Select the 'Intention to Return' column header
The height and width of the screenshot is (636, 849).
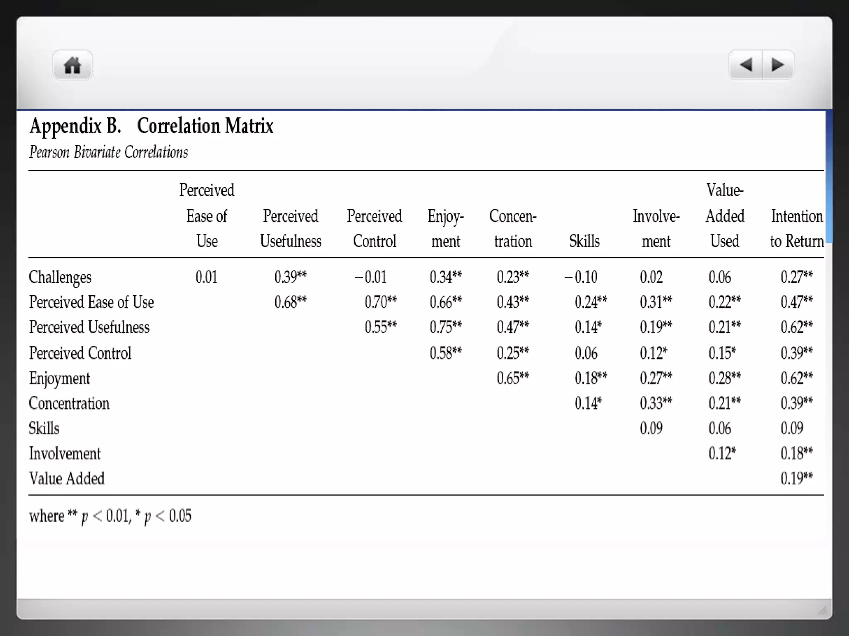(x=796, y=229)
